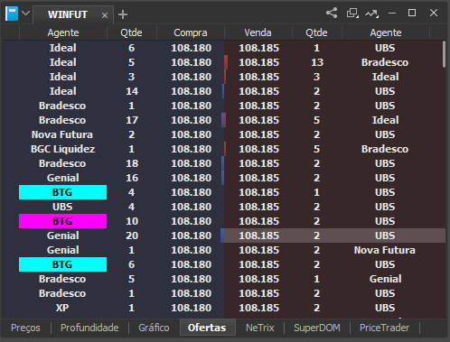
Task: Click the magenta BTG cell with quantity 10
Action: [62, 221]
